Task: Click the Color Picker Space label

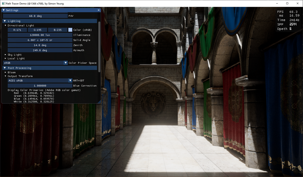Action: coord(82,63)
